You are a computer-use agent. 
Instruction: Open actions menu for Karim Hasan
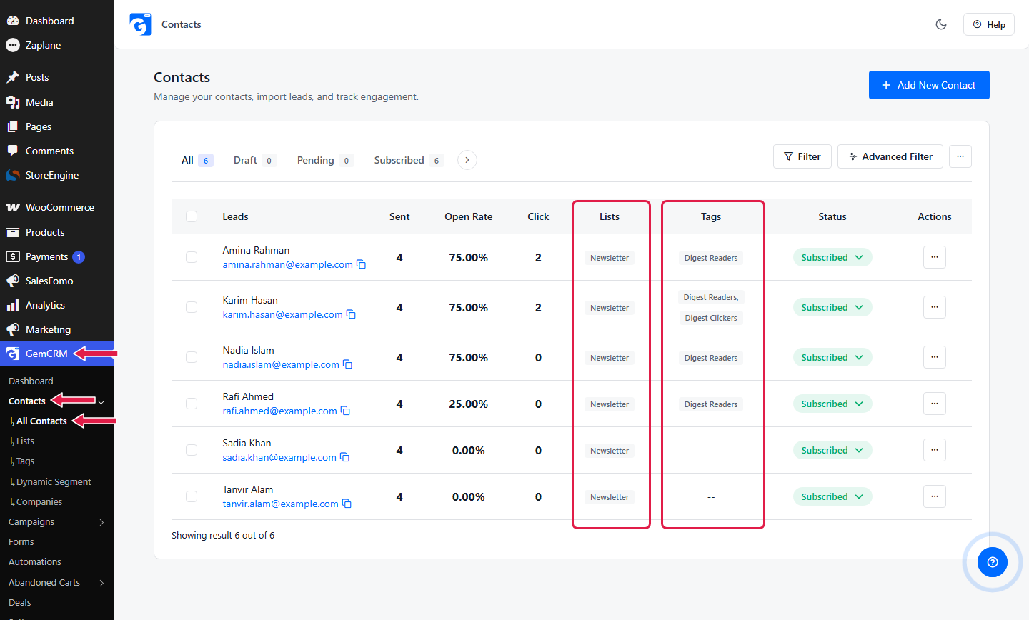tap(935, 307)
